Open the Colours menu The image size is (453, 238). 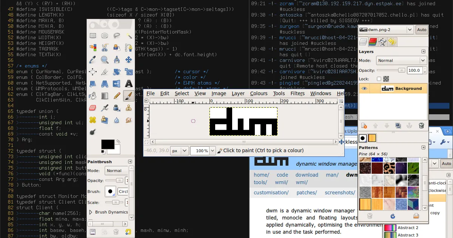(259, 93)
